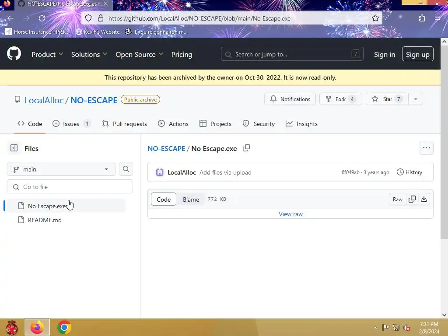
Task: Show hidden tray icons arrow
Action: tap(375, 328)
